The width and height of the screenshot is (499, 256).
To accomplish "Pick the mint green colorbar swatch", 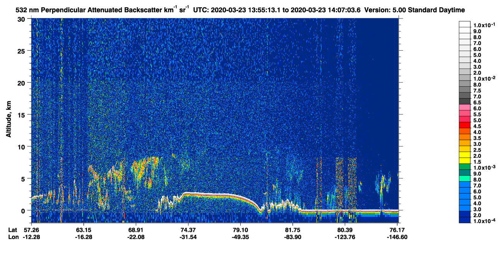I will pos(464,178).
